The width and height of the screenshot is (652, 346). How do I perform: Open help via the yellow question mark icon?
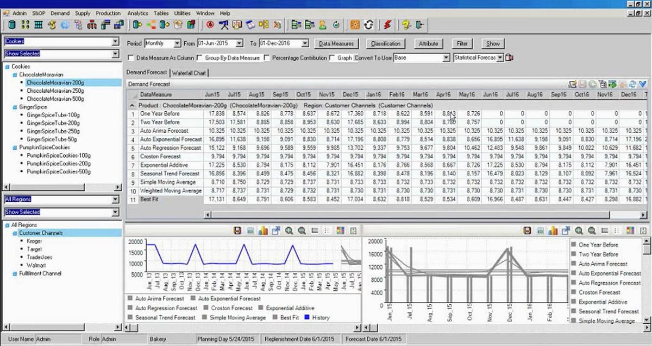click(x=405, y=25)
